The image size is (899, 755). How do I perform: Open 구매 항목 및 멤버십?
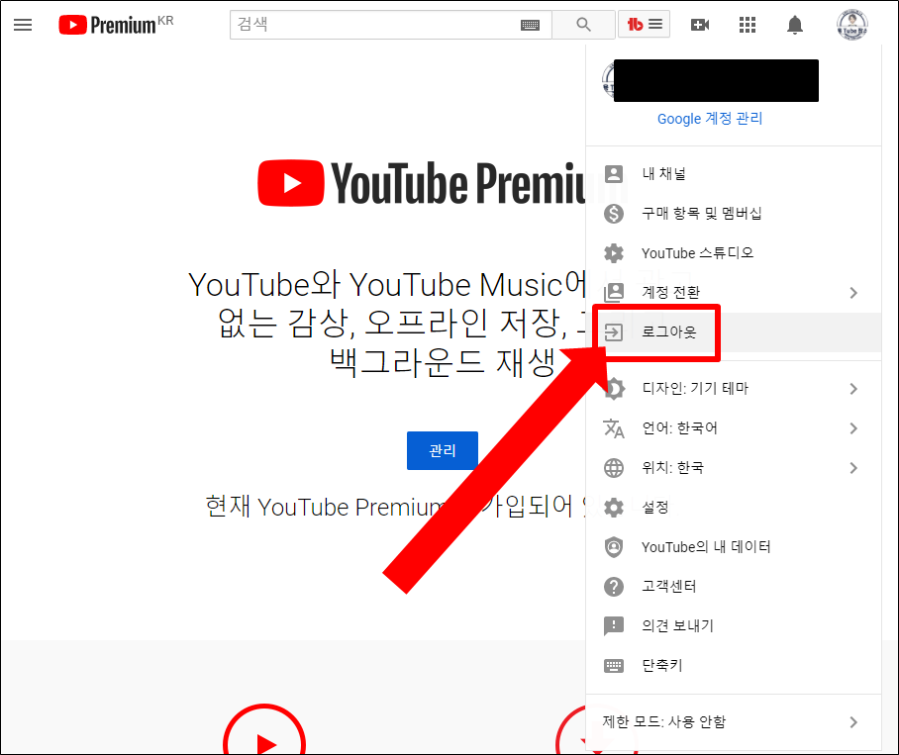point(734,213)
